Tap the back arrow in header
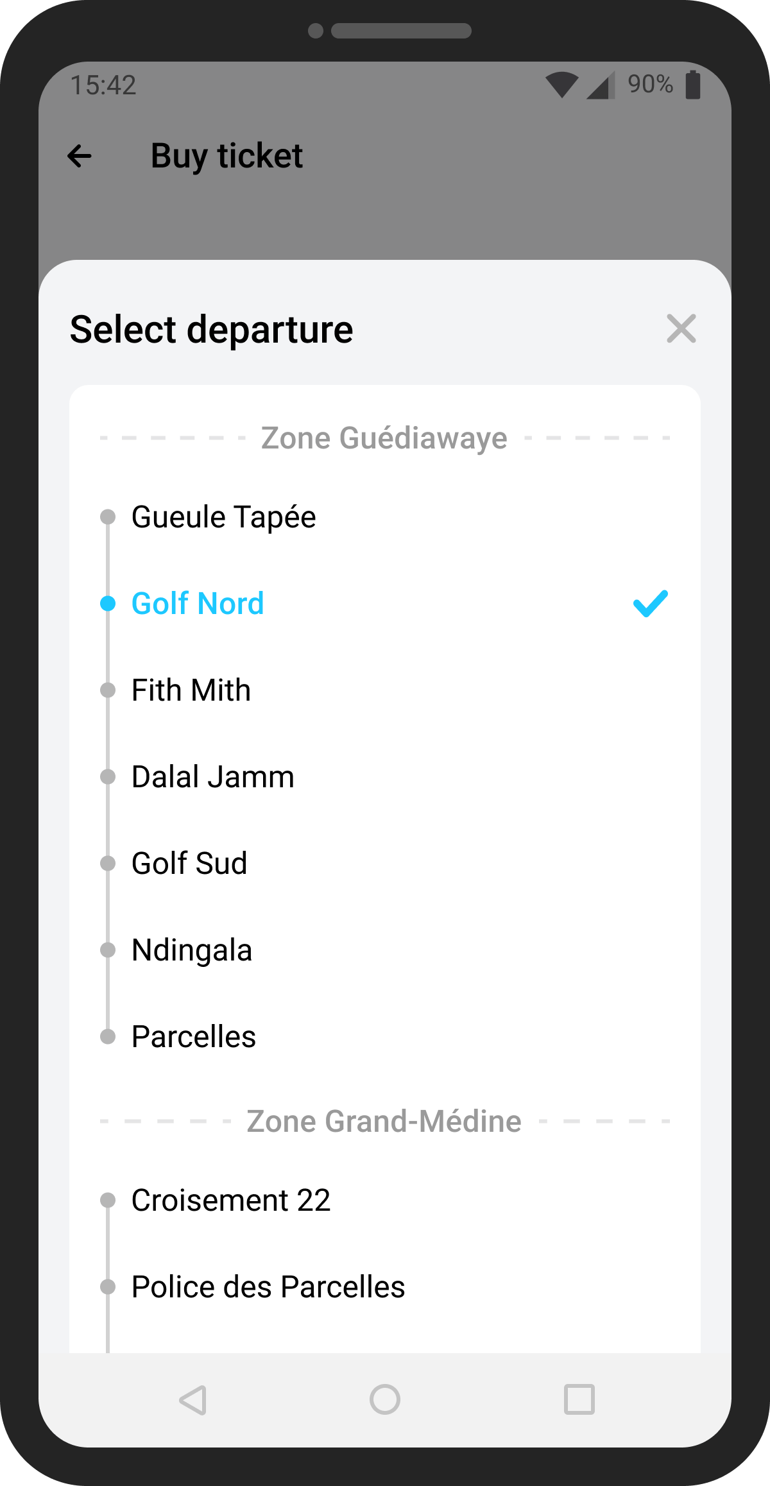The width and height of the screenshot is (770, 1486). pos(80,156)
